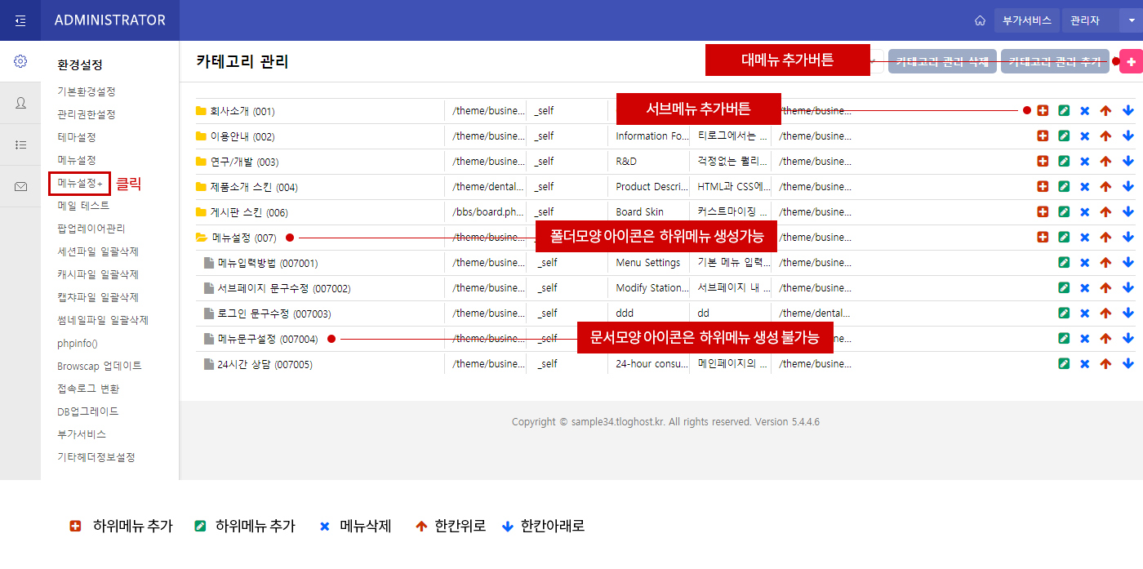The width and height of the screenshot is (1143, 569).
Task: Edit the 이용안내 (002) menu row
Action: tap(1064, 136)
